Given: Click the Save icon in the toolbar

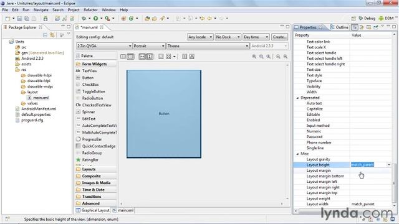Looking at the screenshot, I should pyautogui.click(x=19, y=18).
